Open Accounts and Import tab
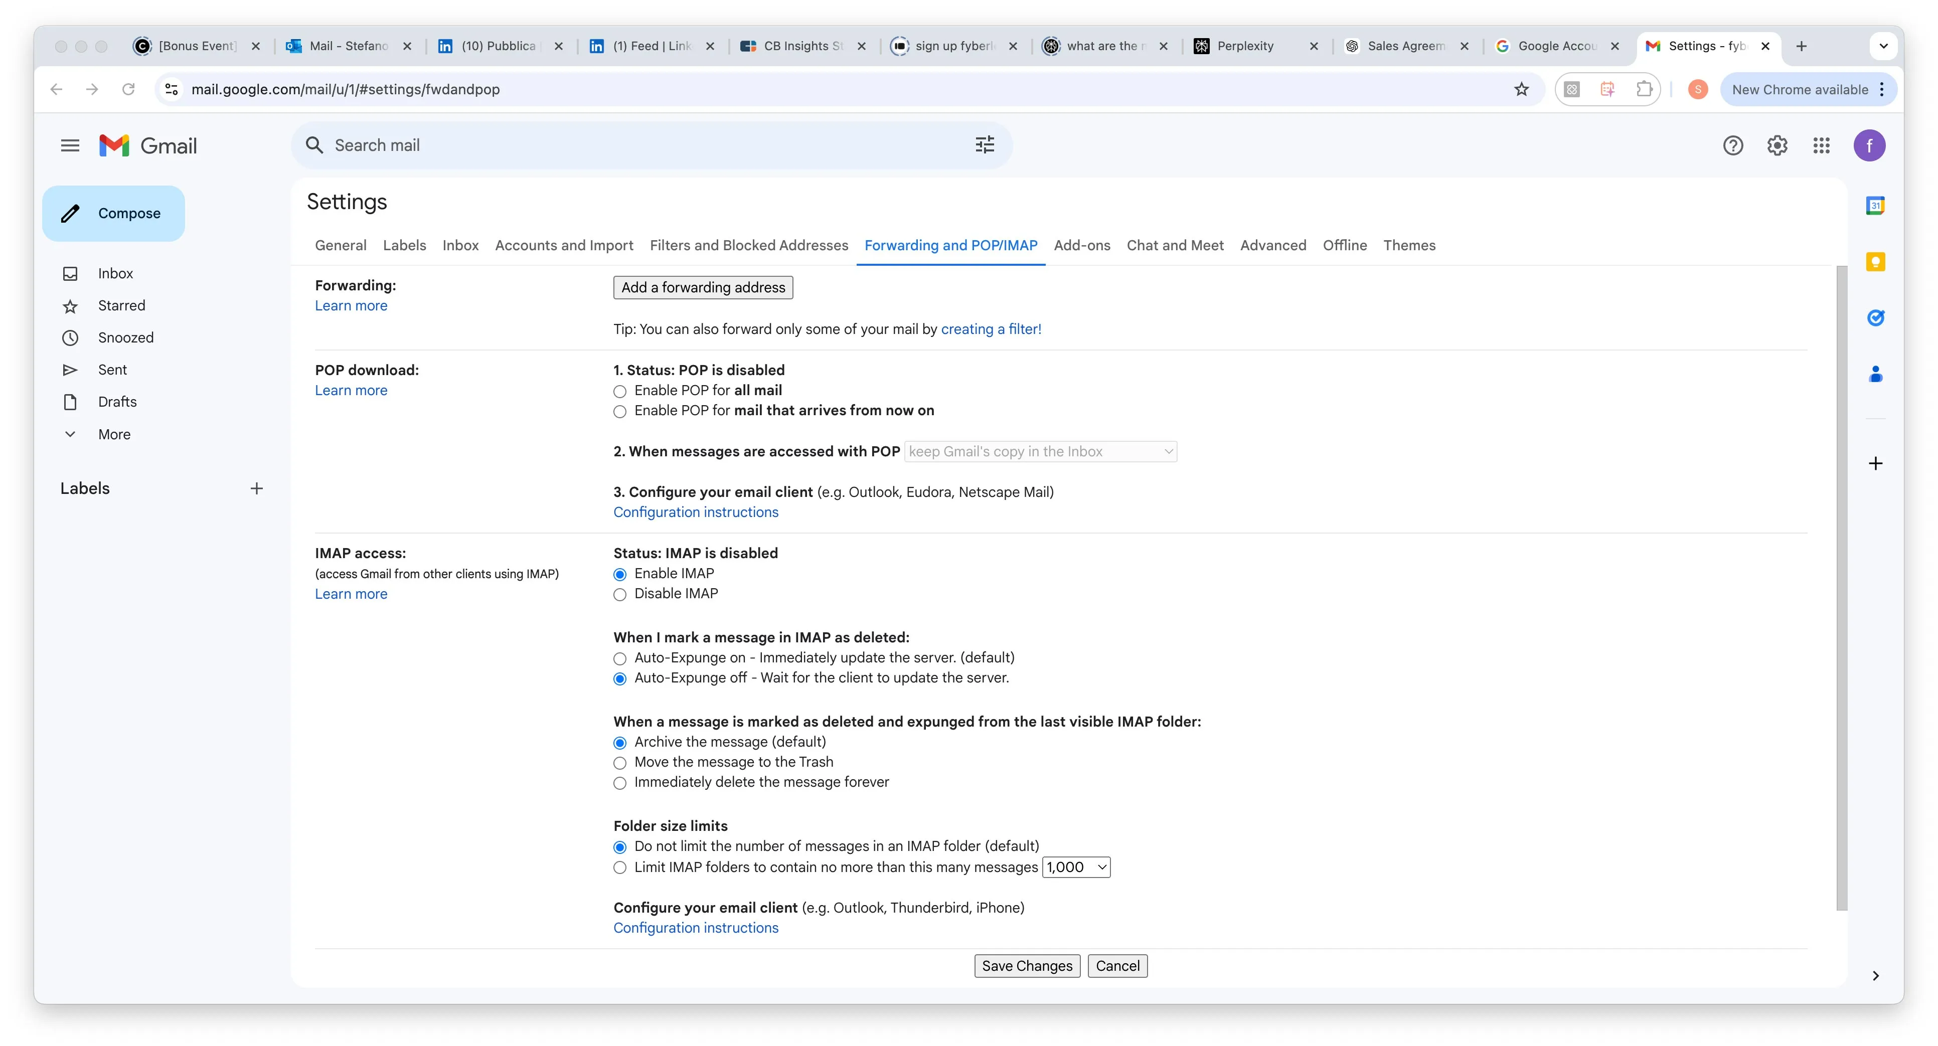This screenshot has width=1938, height=1046. pos(564,245)
